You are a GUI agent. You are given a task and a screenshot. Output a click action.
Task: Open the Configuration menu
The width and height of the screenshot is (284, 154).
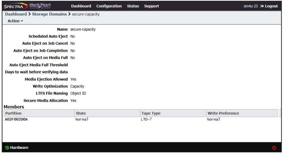pyautogui.click(x=109, y=6)
